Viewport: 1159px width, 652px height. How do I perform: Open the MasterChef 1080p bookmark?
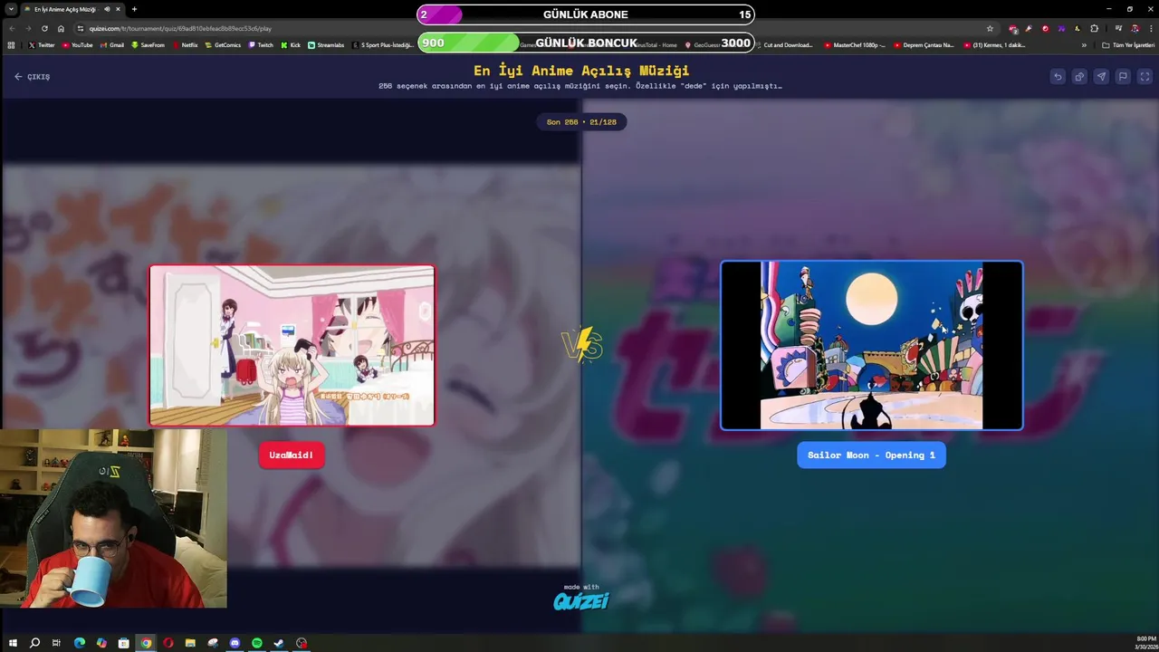click(855, 44)
